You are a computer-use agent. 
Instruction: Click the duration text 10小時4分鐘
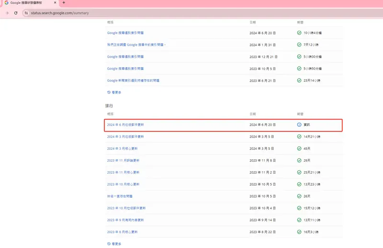pyautogui.click(x=313, y=33)
